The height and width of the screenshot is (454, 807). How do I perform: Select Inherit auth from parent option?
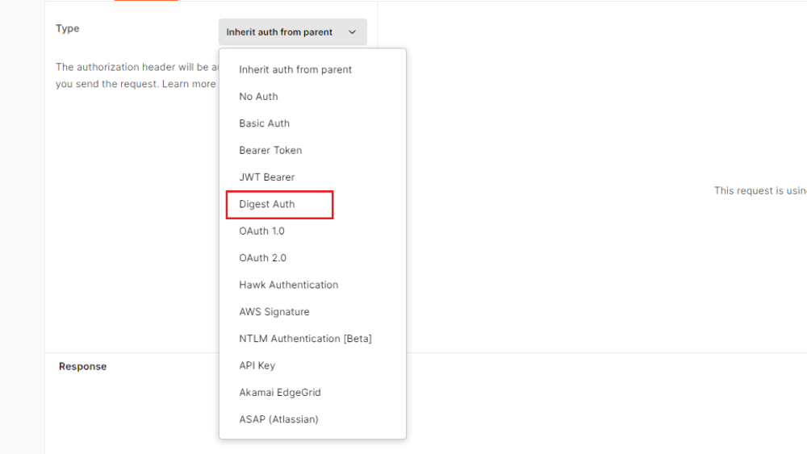click(295, 69)
